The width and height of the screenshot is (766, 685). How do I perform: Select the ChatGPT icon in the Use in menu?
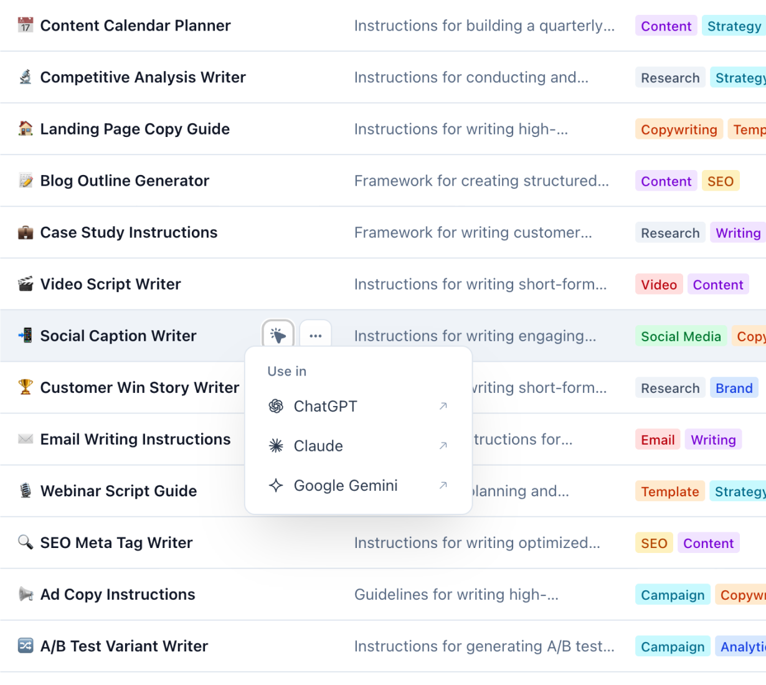[277, 406]
